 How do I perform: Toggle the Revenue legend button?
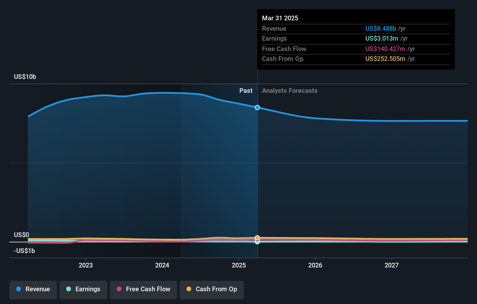click(x=33, y=290)
